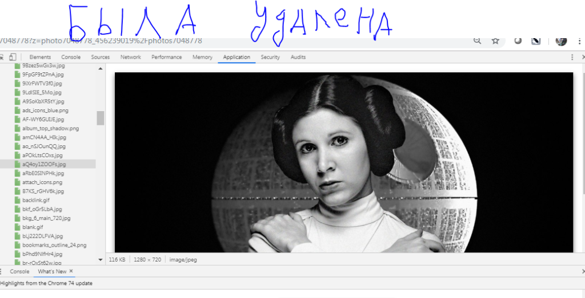The width and height of the screenshot is (585, 298).
Task: Click the round dark extension icon beside star
Action: pyautogui.click(x=518, y=41)
